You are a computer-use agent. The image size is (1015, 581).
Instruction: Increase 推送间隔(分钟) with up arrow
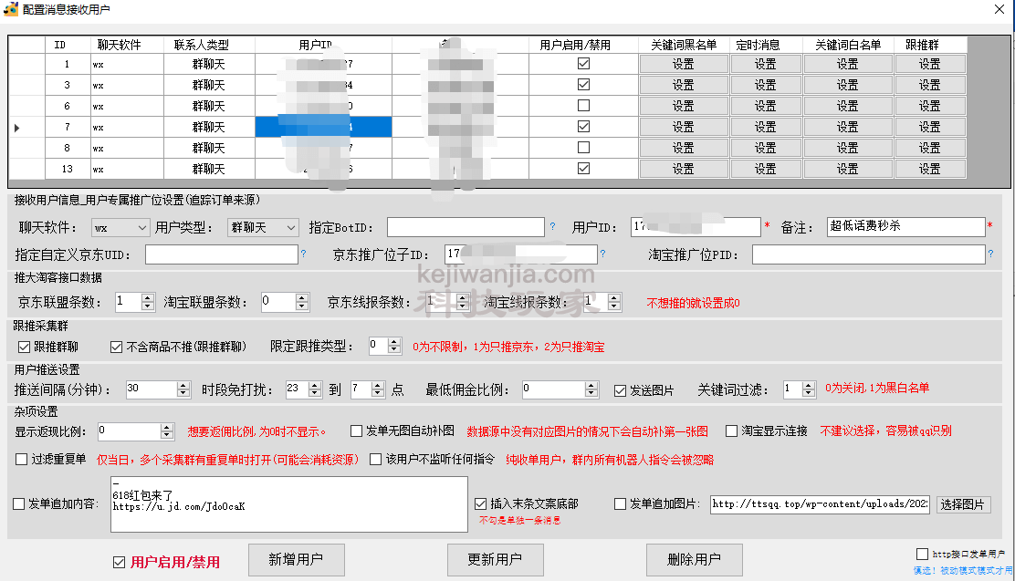click(183, 386)
